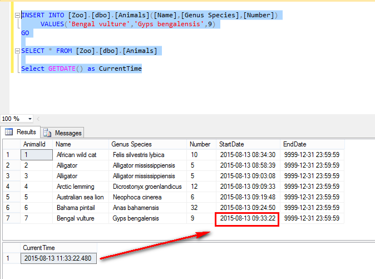The width and height of the screenshot is (375, 279).
Task: Click the AnimalId cell in row 1
Action: click(37, 155)
